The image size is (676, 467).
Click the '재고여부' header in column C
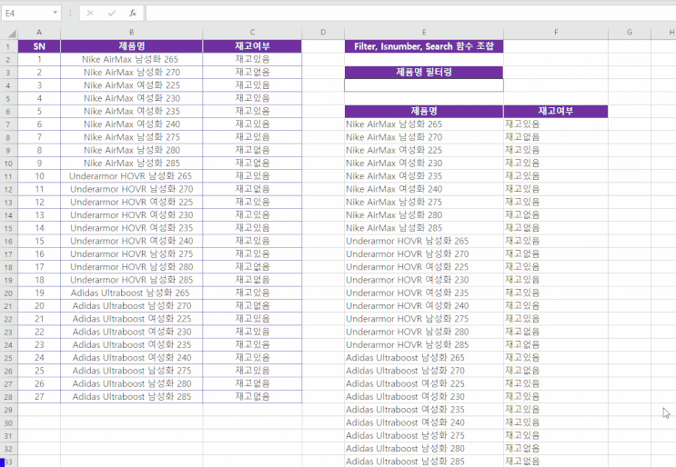(252, 46)
